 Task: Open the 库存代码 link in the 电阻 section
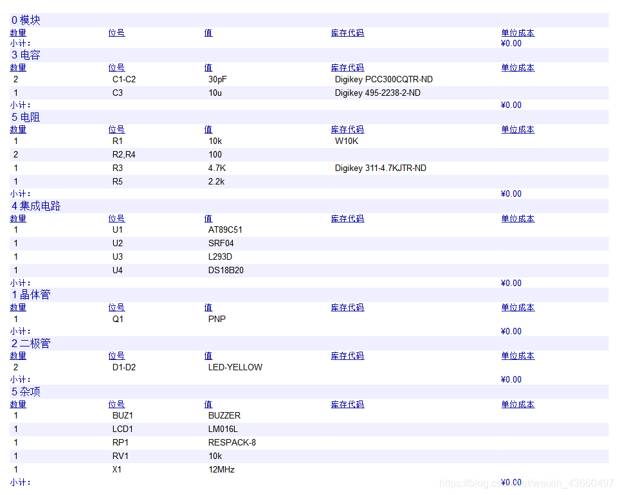[347, 129]
